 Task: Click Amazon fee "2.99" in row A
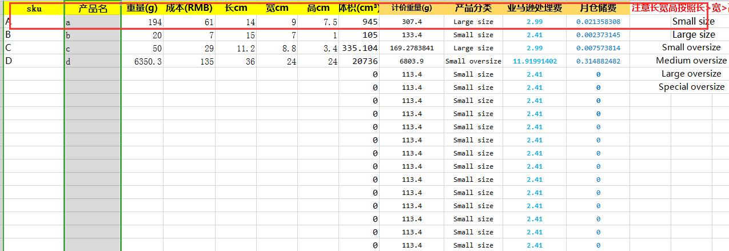coord(535,22)
